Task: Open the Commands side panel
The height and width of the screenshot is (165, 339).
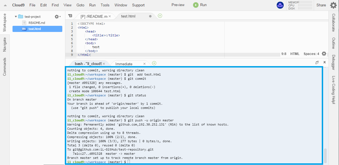Action: tap(4, 67)
